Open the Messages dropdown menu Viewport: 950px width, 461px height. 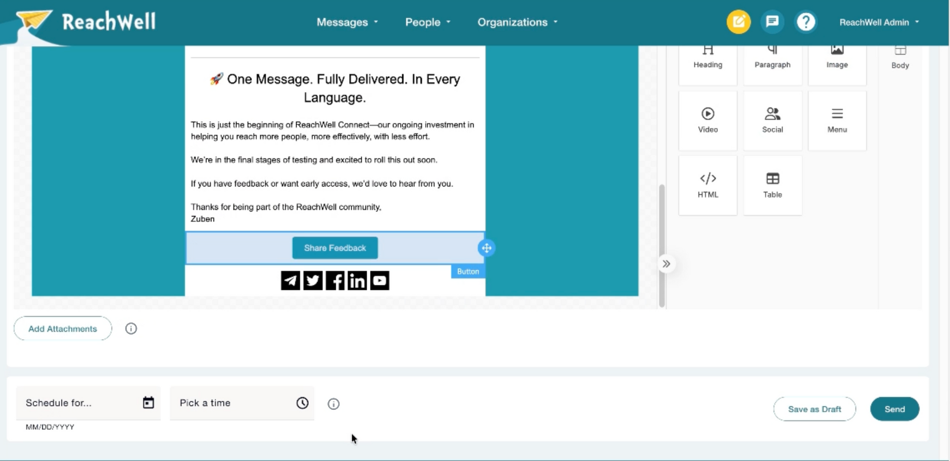(347, 22)
